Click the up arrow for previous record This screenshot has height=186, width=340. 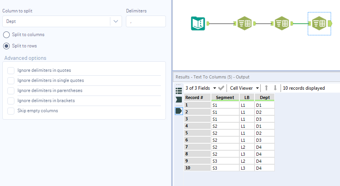click(266, 88)
